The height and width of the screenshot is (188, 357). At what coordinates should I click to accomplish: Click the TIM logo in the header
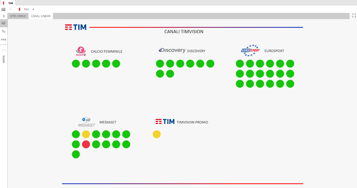[x=76, y=27]
